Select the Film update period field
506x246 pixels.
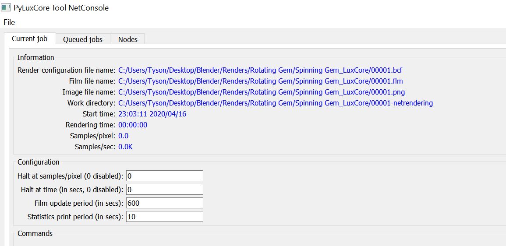pos(165,203)
